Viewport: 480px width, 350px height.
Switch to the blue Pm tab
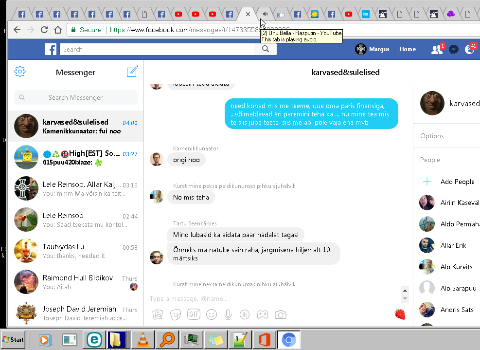[366, 14]
